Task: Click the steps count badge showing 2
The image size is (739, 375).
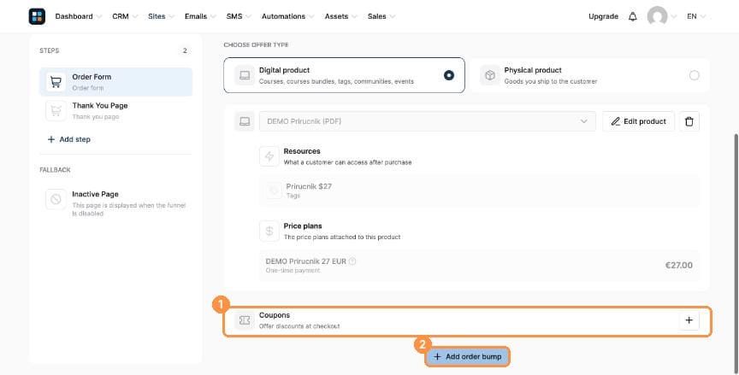Action: coord(185,50)
